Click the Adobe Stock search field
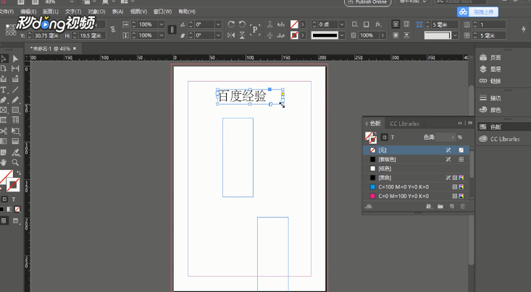Image resolution: width=531 pixels, height=292 pixels. coord(461,2)
